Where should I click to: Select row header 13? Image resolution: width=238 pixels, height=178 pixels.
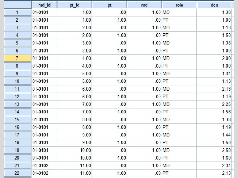pyautogui.click(x=18, y=104)
